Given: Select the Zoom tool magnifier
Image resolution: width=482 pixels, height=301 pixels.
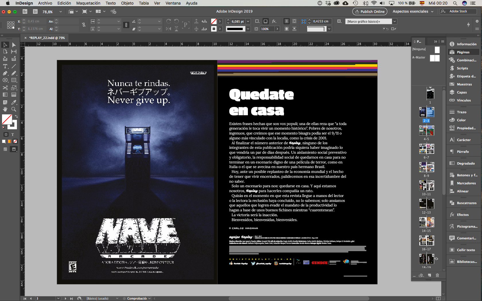Looking at the screenshot, I should (14, 109).
